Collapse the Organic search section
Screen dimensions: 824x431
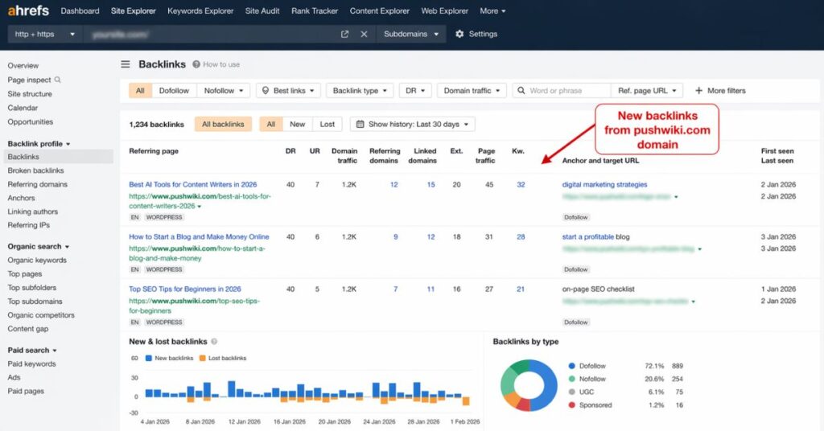39,247
